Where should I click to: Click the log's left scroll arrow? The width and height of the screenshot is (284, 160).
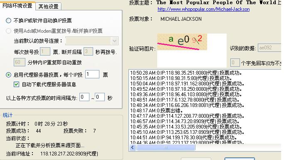pos(132,148)
